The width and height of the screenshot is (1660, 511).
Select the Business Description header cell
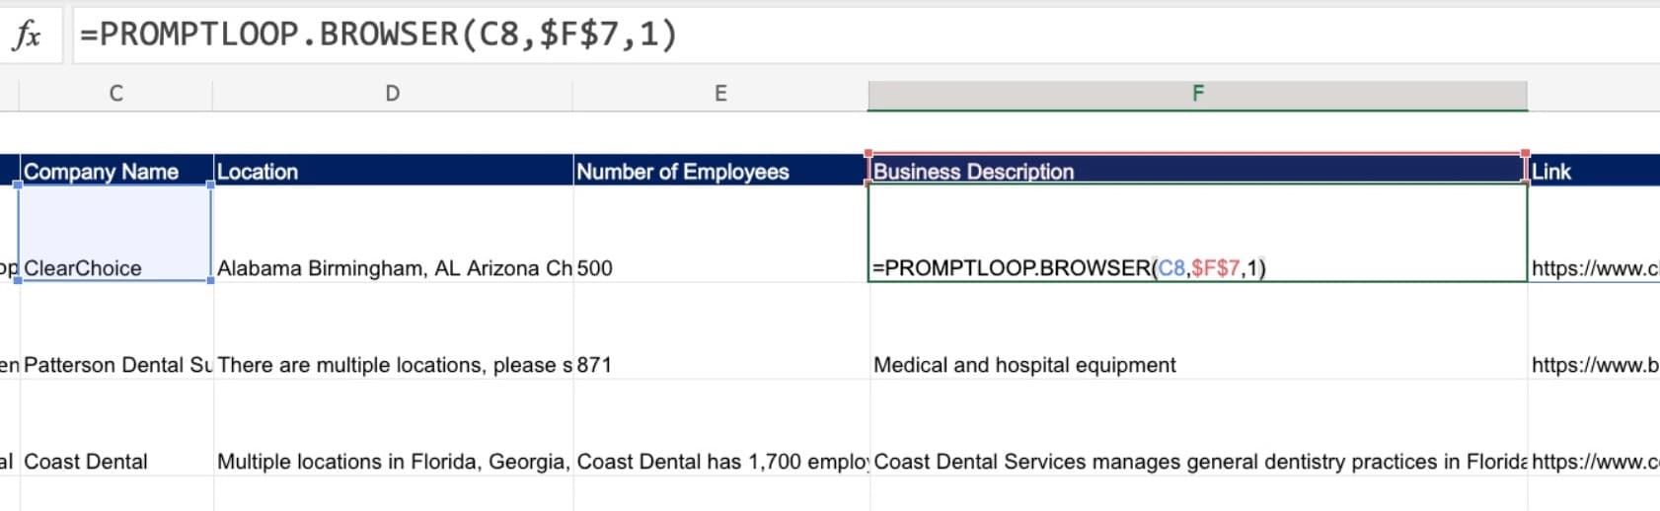tap(1197, 171)
